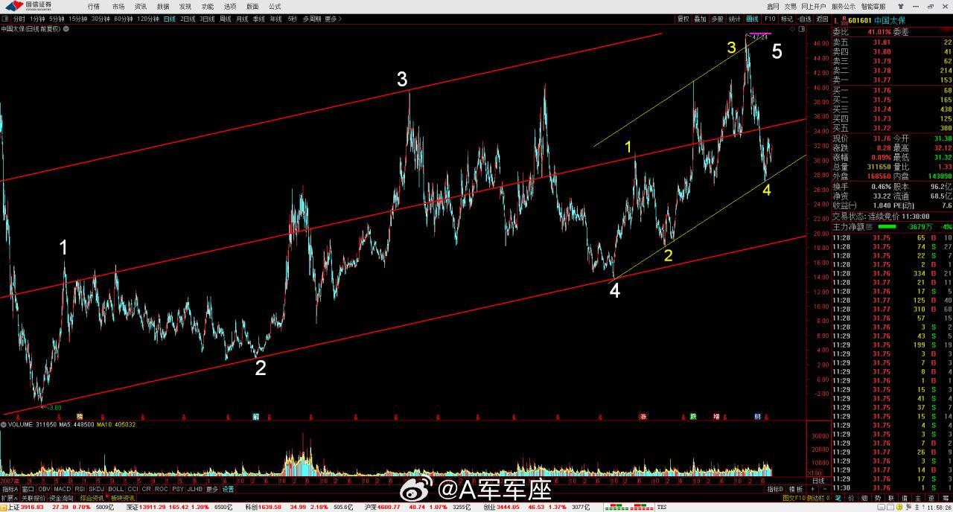The width and height of the screenshot is (953, 512).
Task: Select the OBV indicator
Action: click(44, 489)
